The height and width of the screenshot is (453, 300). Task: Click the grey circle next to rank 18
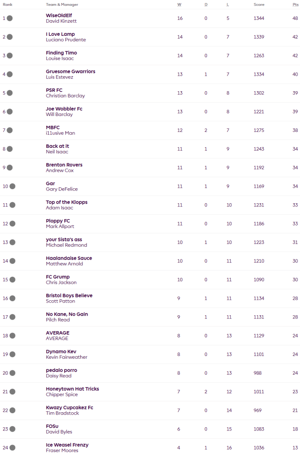pyautogui.click(x=12, y=336)
